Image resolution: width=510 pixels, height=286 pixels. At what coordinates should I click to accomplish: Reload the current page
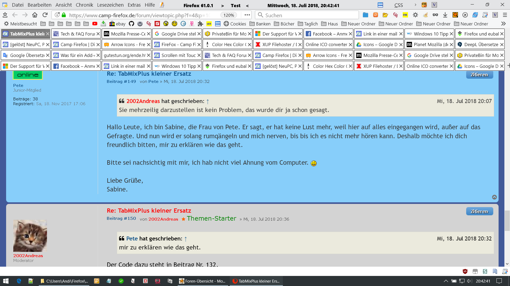point(45,15)
